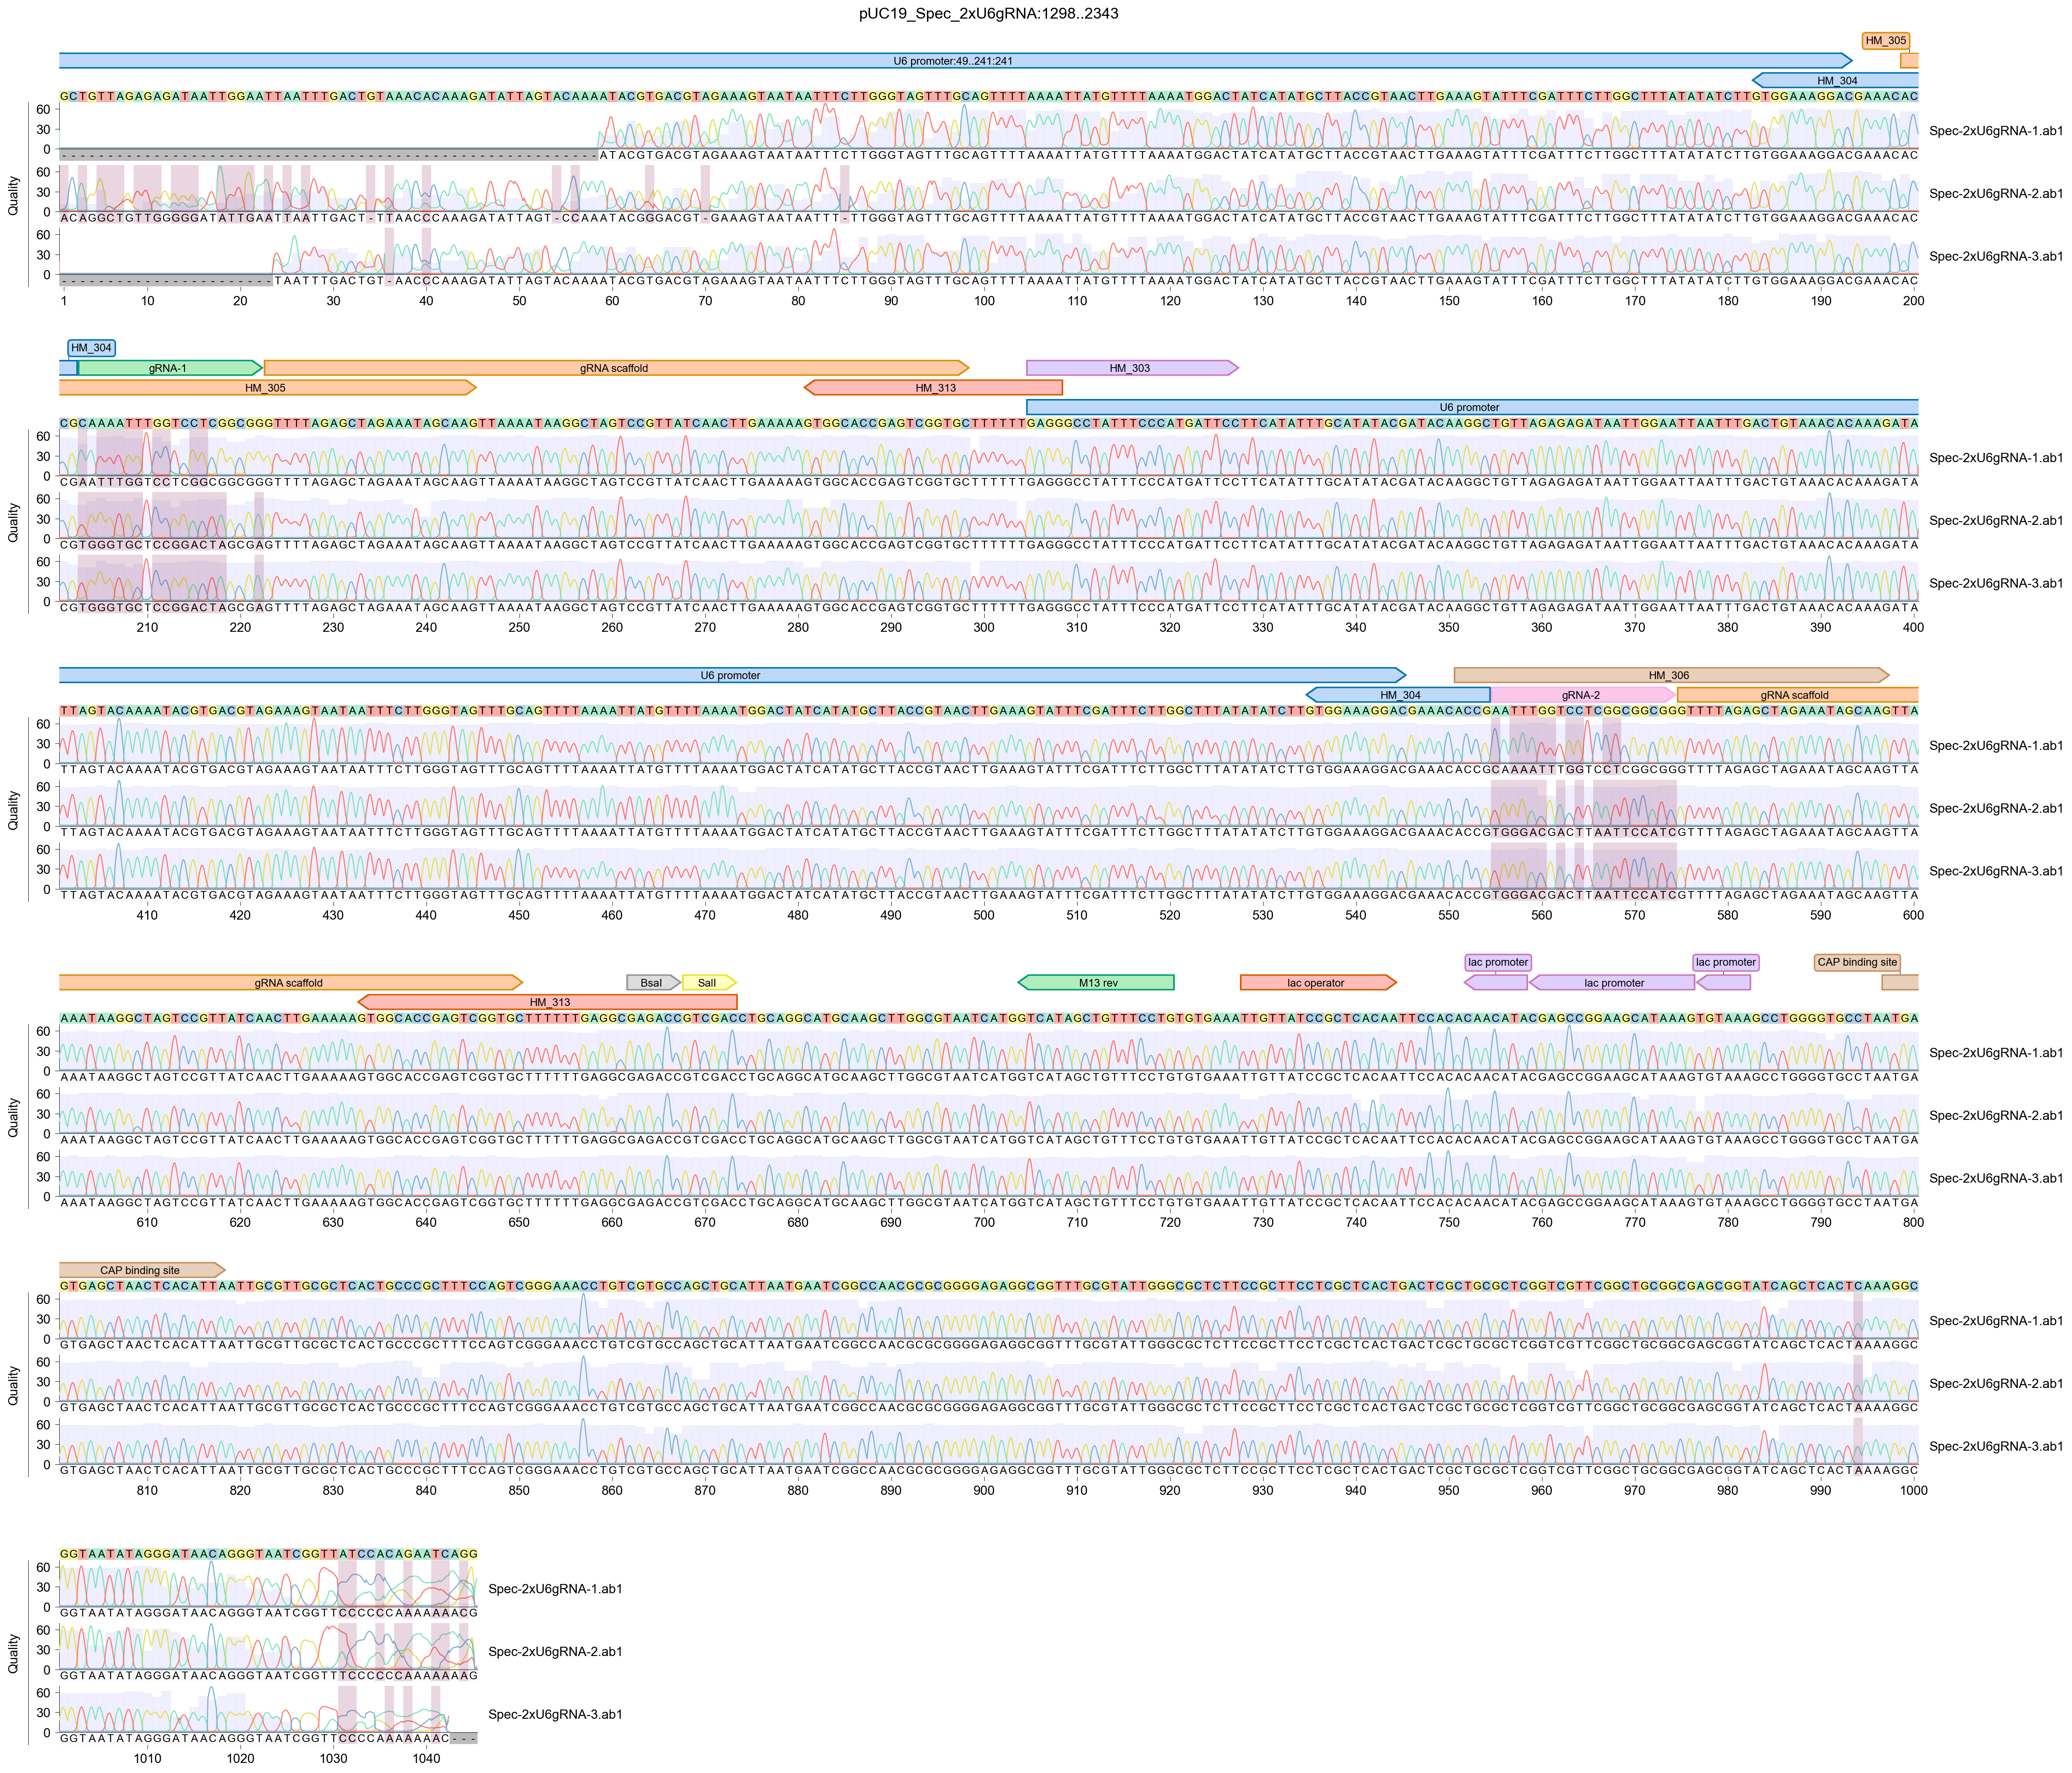Select the gRNA-1 feature arrow
This screenshot has width=2072, height=1773.
168,368
